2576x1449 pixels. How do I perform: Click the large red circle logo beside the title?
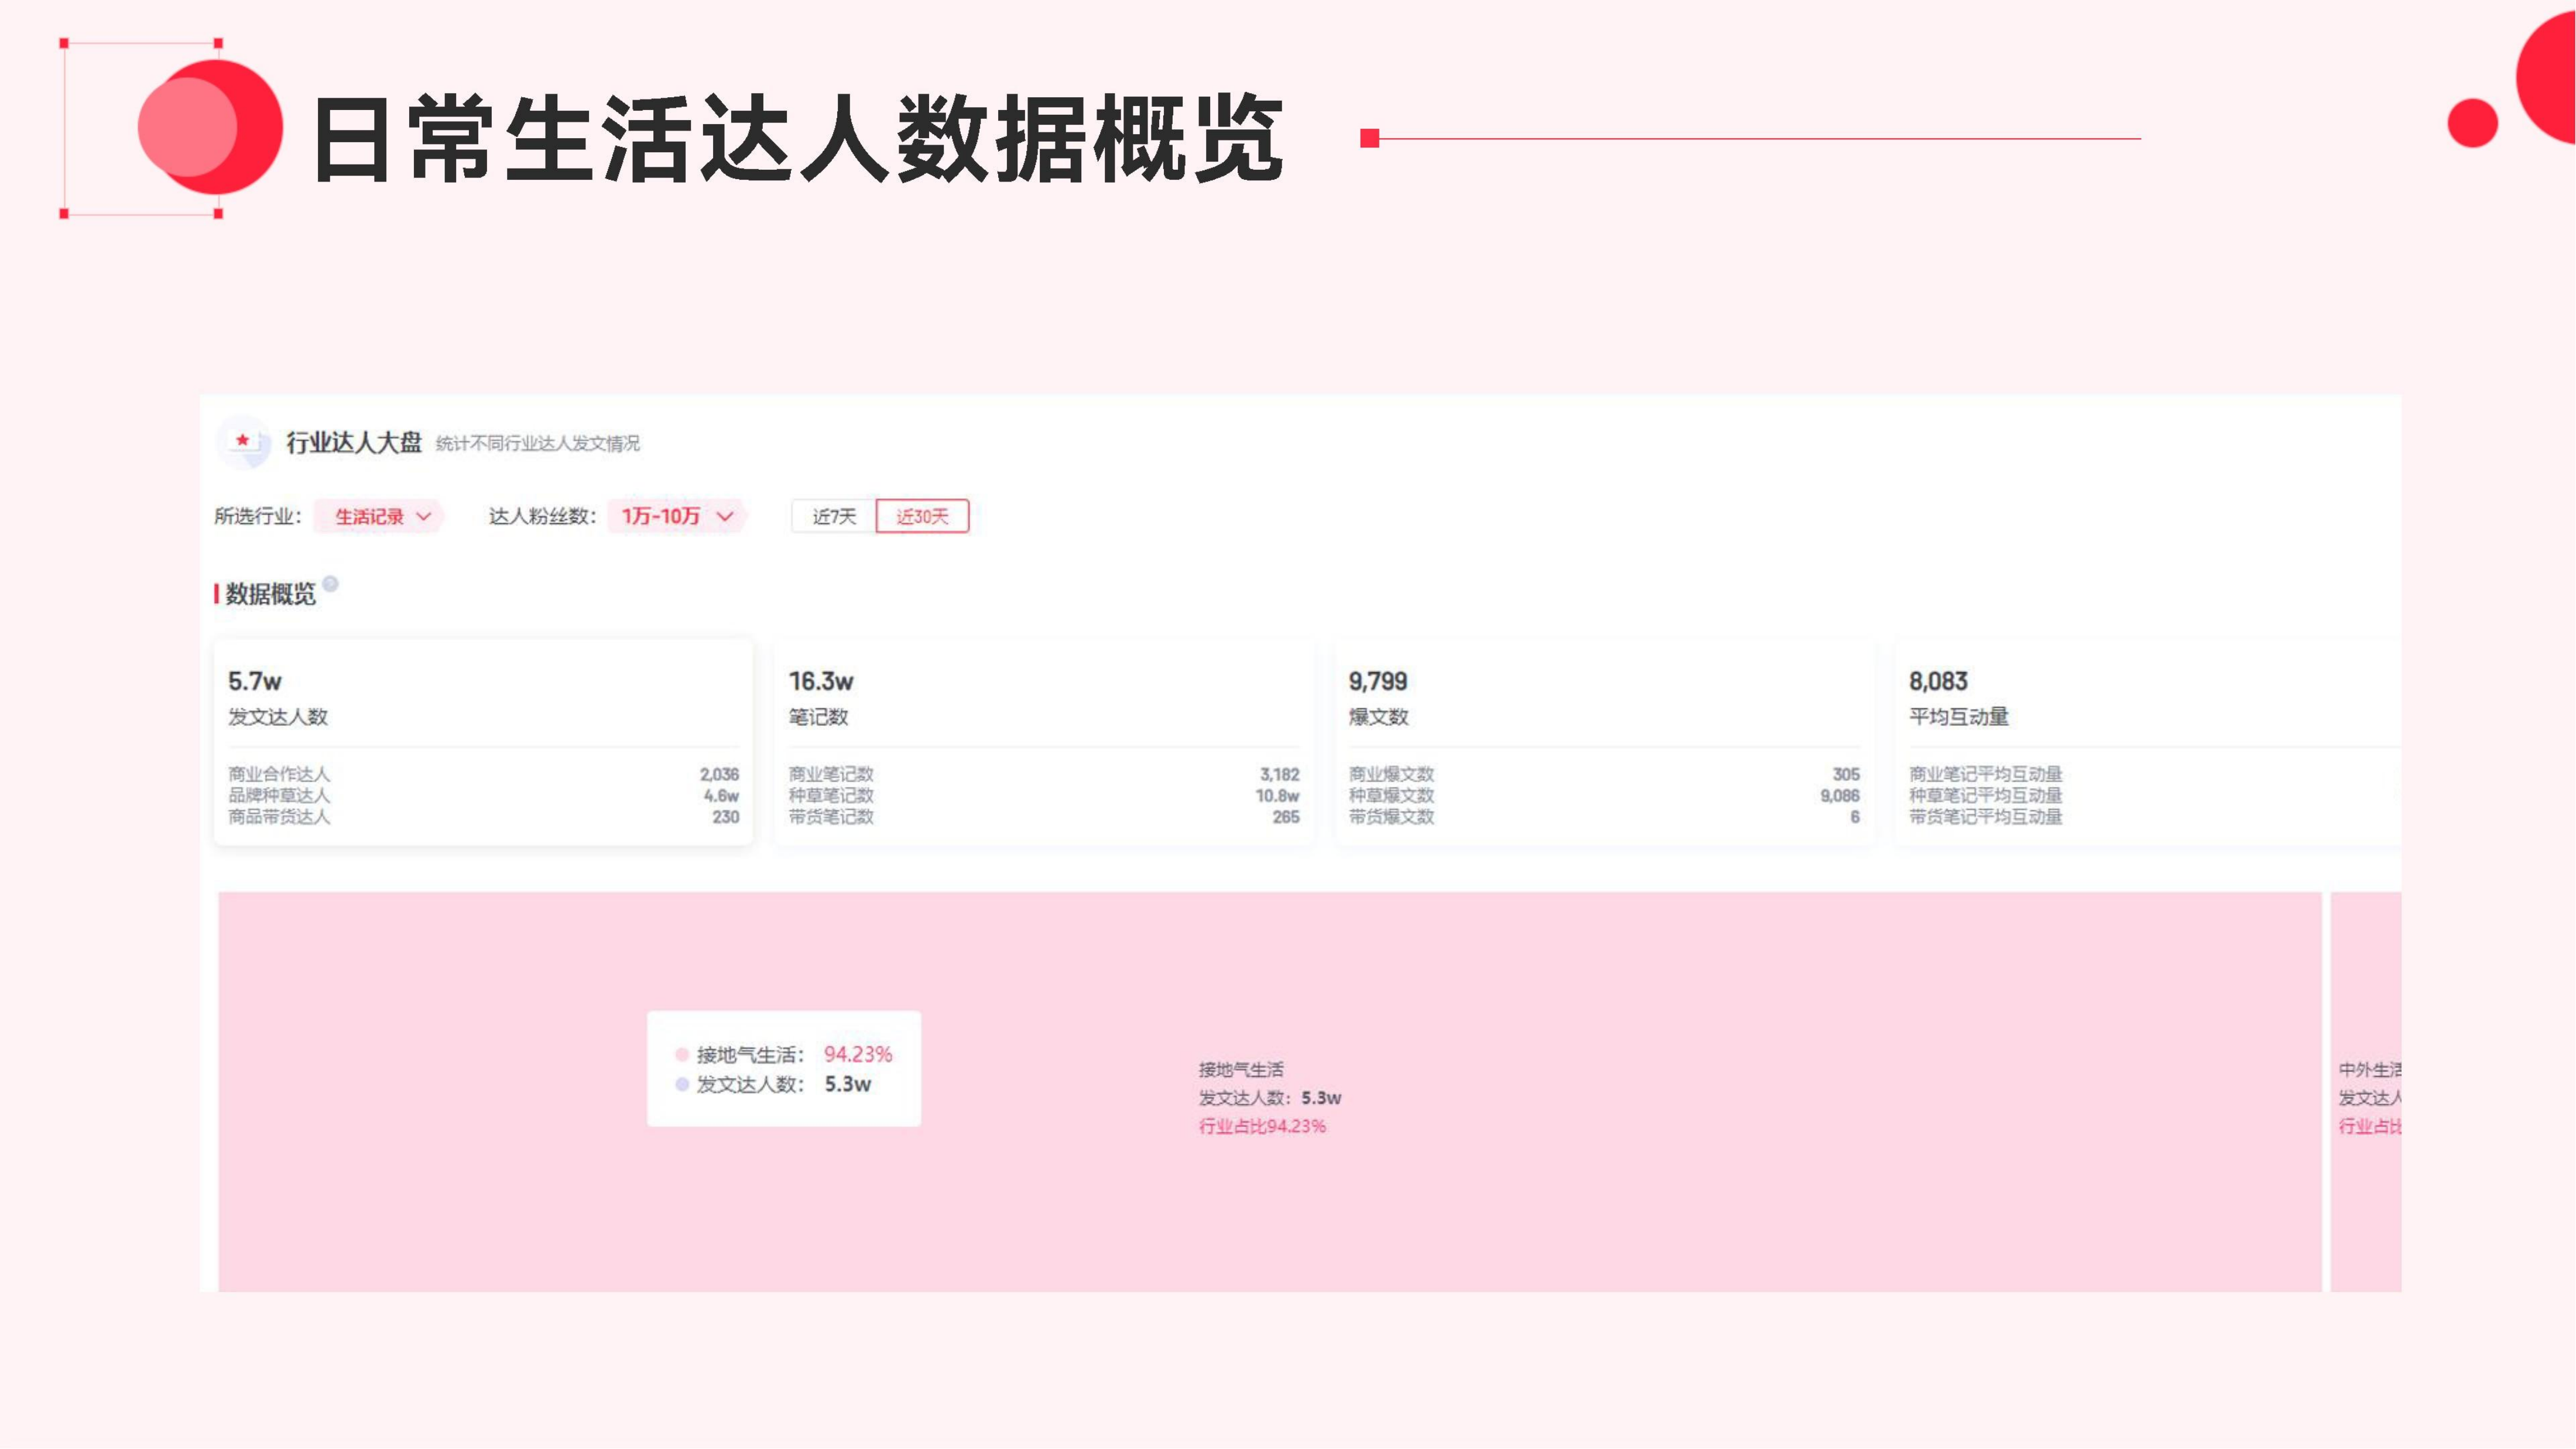(211, 127)
